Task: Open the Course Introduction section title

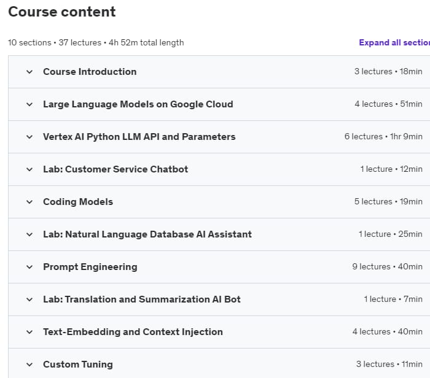Action: coord(90,72)
